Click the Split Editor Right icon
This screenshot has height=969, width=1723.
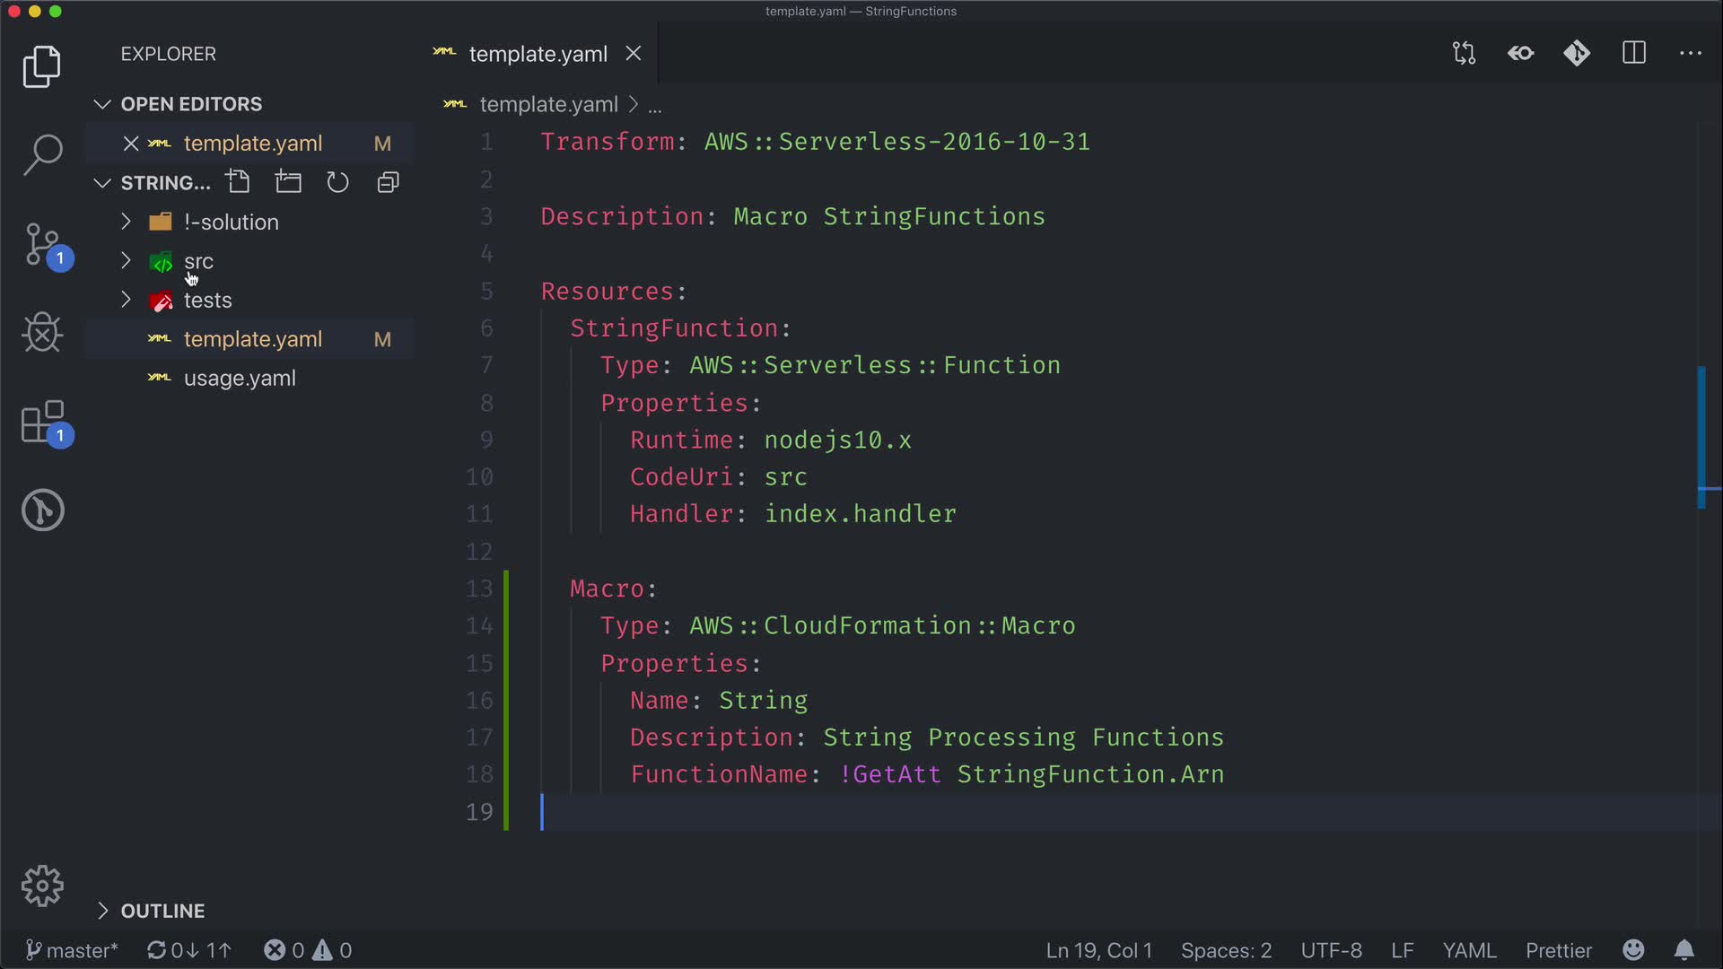[x=1633, y=53]
